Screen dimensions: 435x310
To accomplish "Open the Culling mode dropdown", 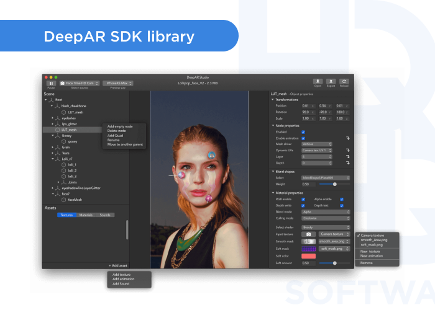I will click(326, 218).
